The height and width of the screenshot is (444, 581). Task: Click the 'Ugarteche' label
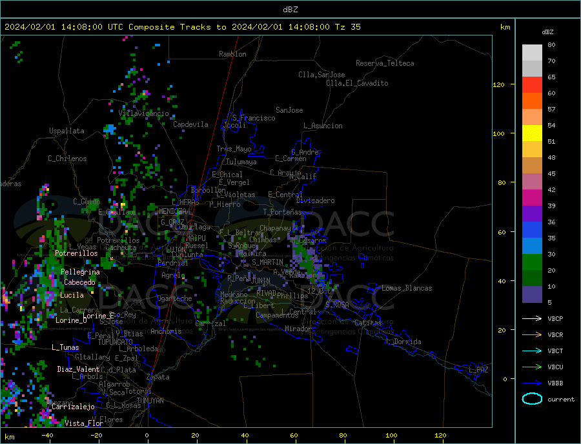tap(174, 298)
